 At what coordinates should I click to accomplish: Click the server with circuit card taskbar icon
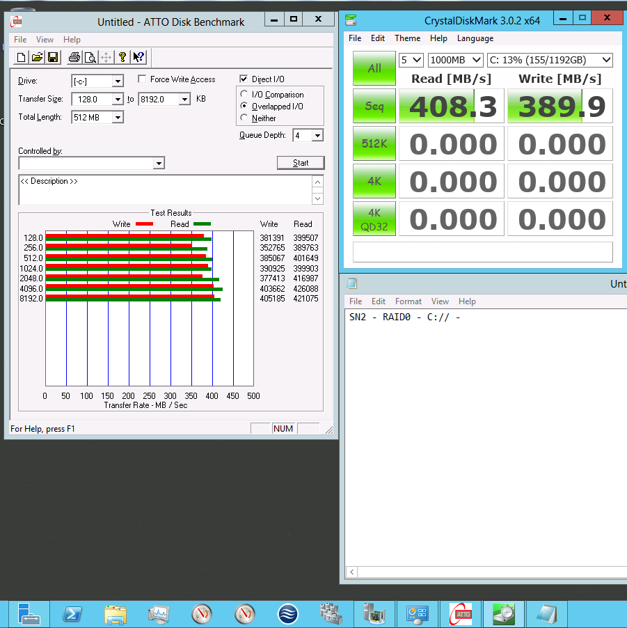pyautogui.click(x=374, y=613)
